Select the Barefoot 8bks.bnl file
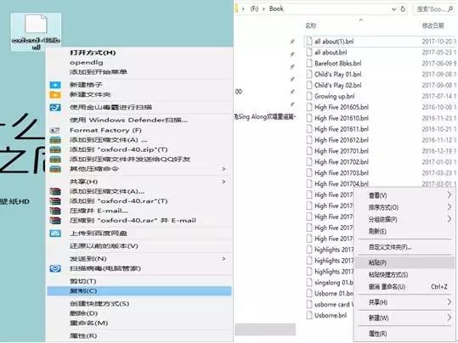Screen dimensions: 458x343 coord(337,64)
